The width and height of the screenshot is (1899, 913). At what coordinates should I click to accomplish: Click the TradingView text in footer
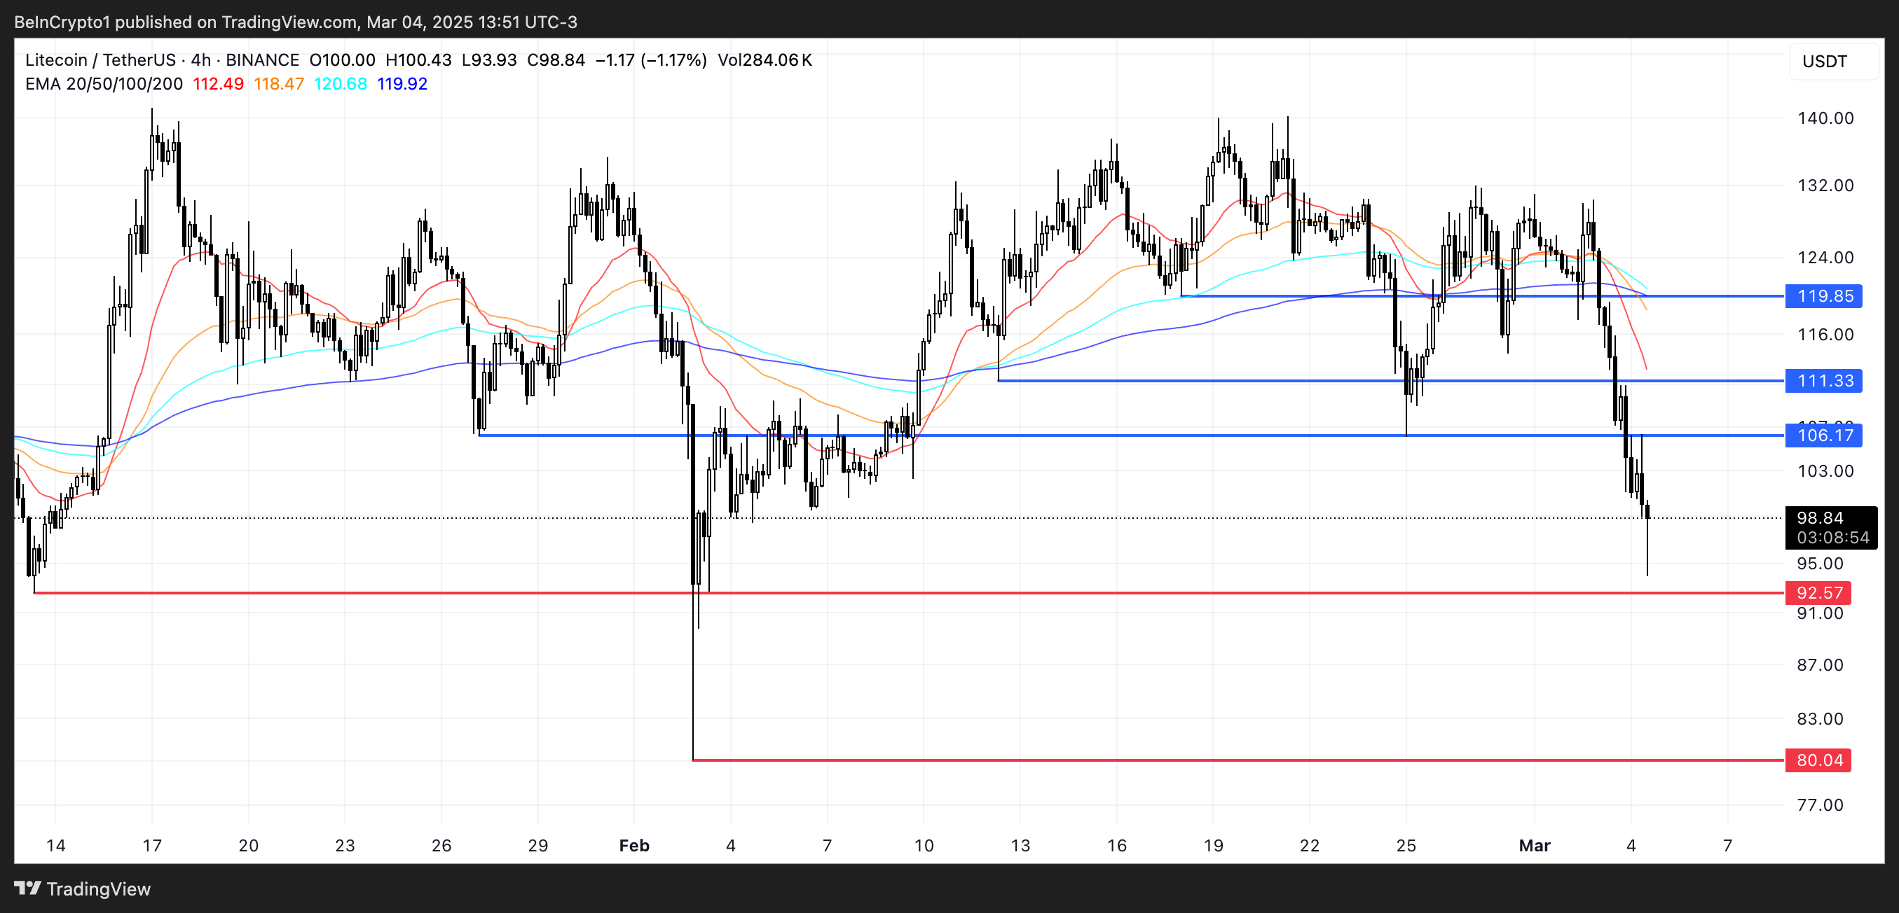point(98,888)
